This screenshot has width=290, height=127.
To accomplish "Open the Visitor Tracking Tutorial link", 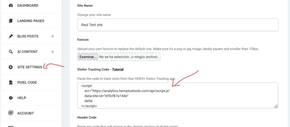I will click(x=118, y=69).
